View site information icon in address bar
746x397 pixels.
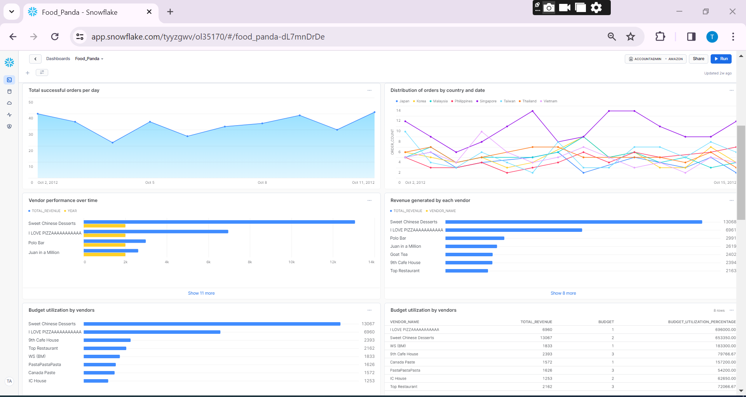click(80, 36)
